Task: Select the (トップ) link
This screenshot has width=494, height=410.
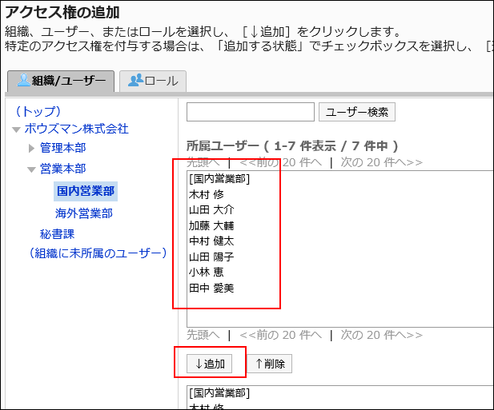Action: pos(38,111)
